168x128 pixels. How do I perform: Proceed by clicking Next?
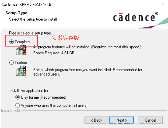click(x=122, y=120)
